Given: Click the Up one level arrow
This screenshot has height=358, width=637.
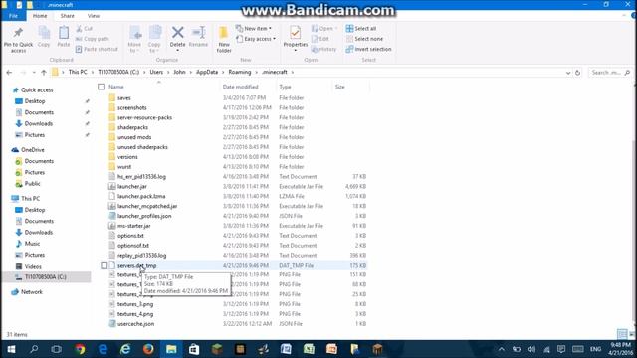Looking at the screenshot, I should (x=44, y=73).
